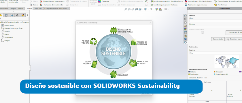The image size is (242, 103).
Task: Click the Display Style cube icon
Action: point(145,9)
